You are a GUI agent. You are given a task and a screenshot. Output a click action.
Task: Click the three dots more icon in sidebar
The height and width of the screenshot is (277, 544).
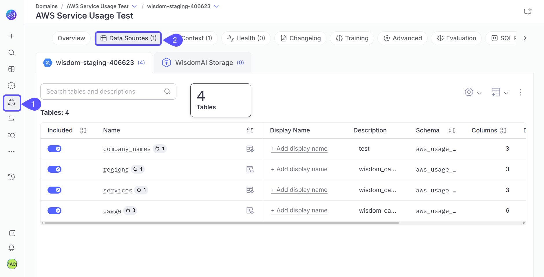coord(11,152)
